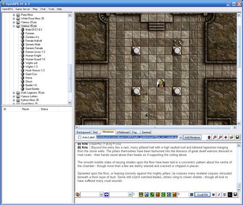243x205 pixels.
Task: Click the Add Miniature button
Action: [x=192, y=137]
